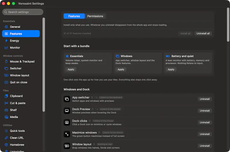Click the green zoom window button

[14, 3]
